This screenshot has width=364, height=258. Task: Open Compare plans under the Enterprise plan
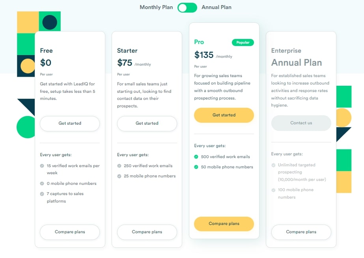[x=301, y=232]
